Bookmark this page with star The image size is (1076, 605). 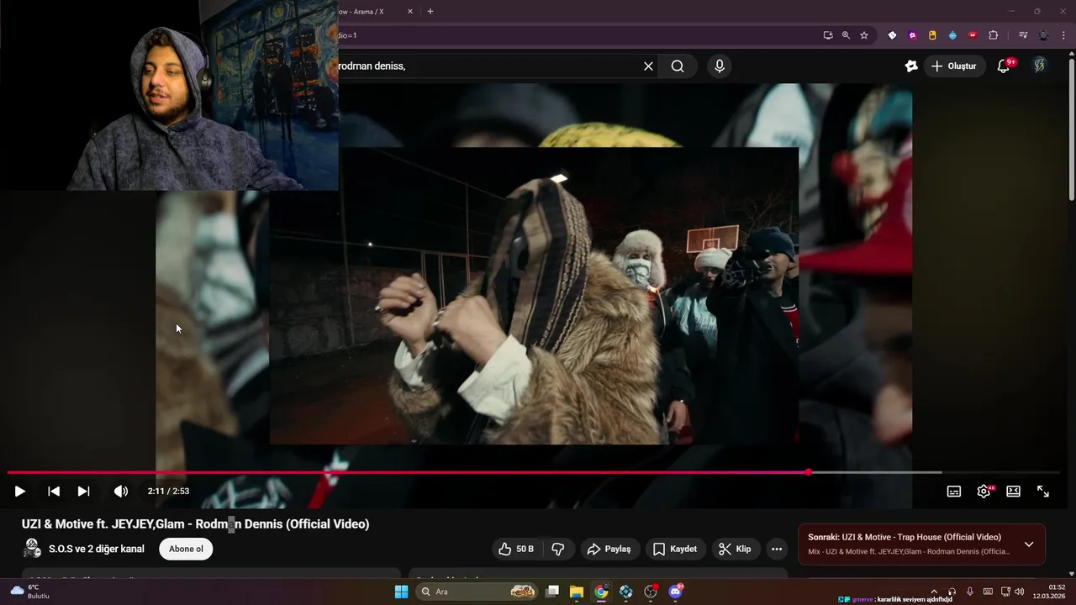pos(864,35)
